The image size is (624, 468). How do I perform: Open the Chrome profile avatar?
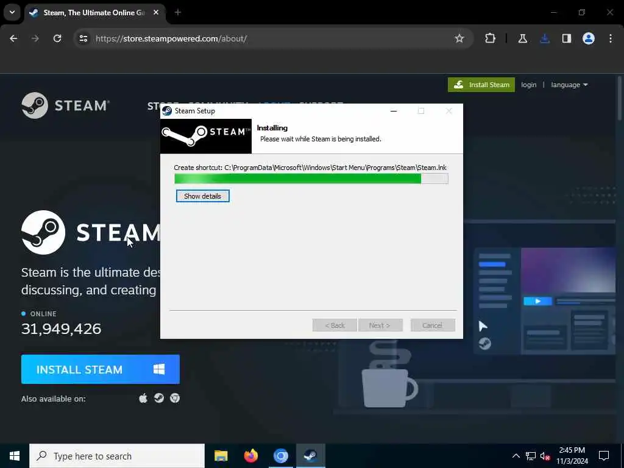(x=589, y=38)
